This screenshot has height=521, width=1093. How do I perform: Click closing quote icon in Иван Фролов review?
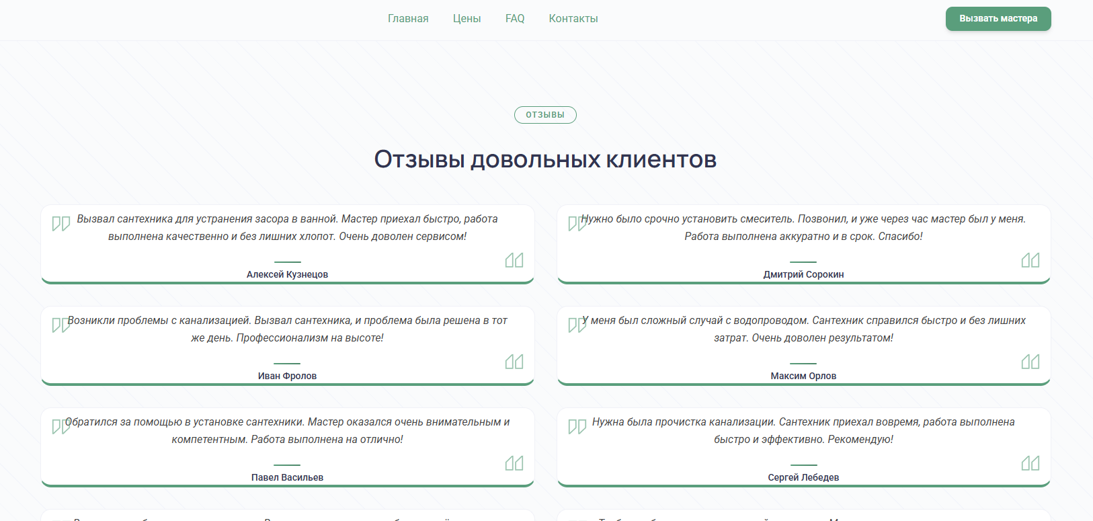(x=514, y=362)
